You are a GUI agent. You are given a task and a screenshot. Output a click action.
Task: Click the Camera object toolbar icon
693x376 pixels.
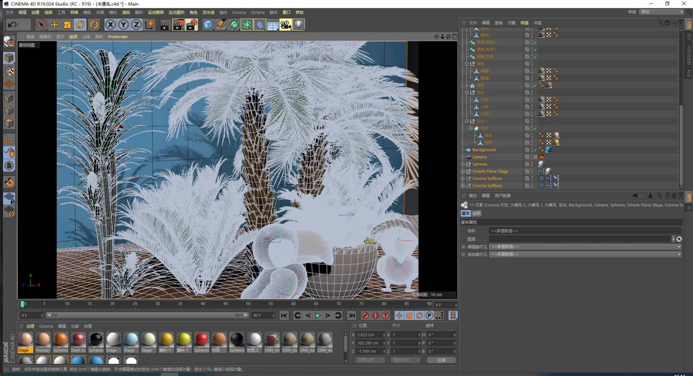(x=286, y=24)
